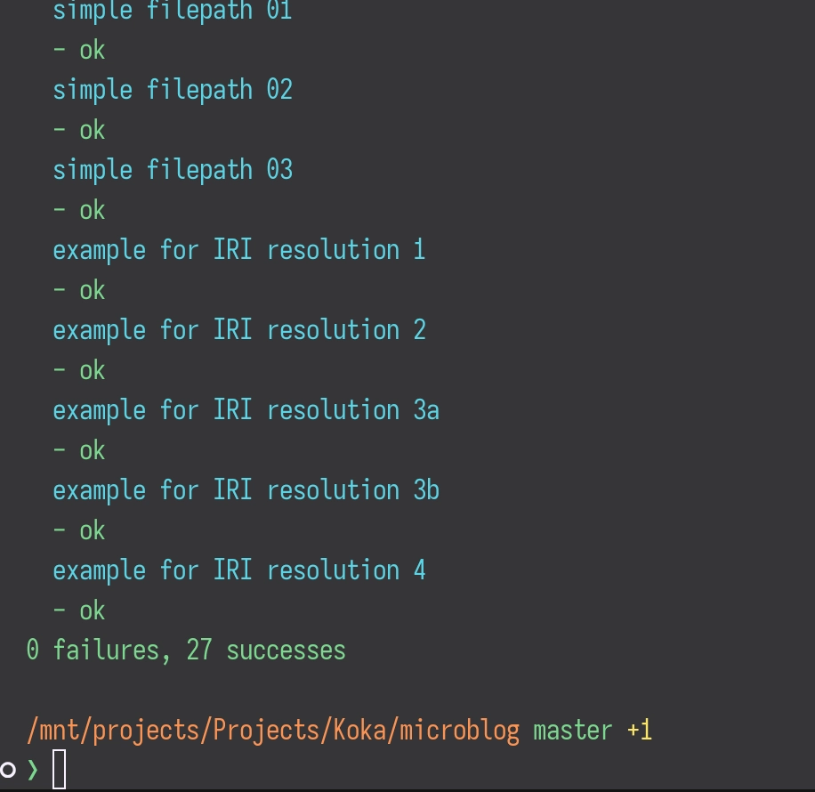Screen dimensions: 815x792
Task: Click "example for IRI resolution 1" test name
Action: (239, 250)
